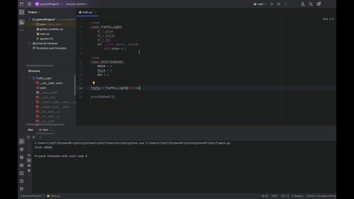Click 'print(Color(1))' code line
The image size is (354, 199).
point(103,97)
